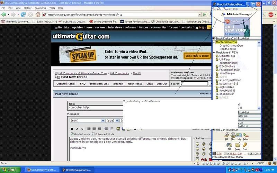Select buddy FruscianteFan29
277x173 pixels.
229,70
